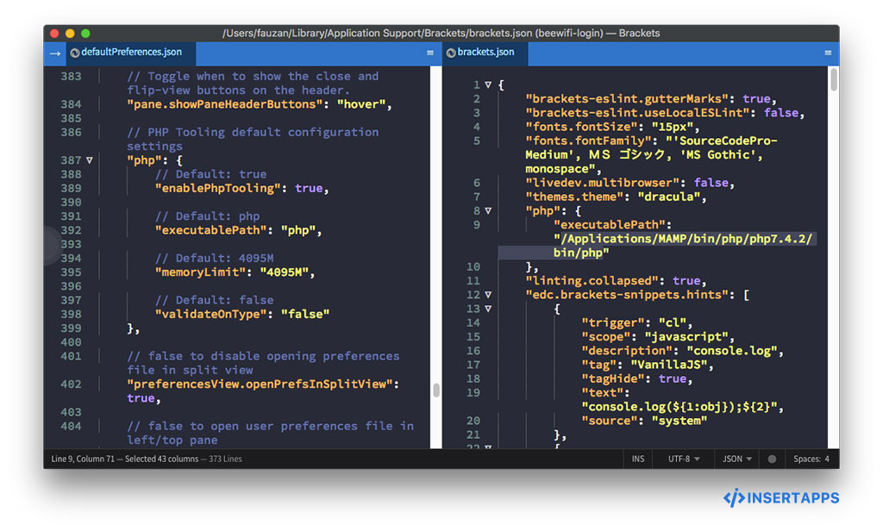Click the "Default: 4095M" comment
The width and height of the screenshot is (883, 531).
click(214, 259)
